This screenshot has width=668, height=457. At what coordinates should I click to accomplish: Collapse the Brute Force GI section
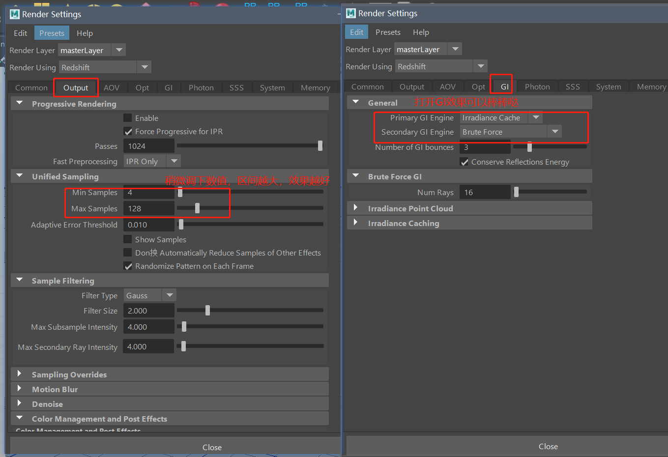pos(356,176)
